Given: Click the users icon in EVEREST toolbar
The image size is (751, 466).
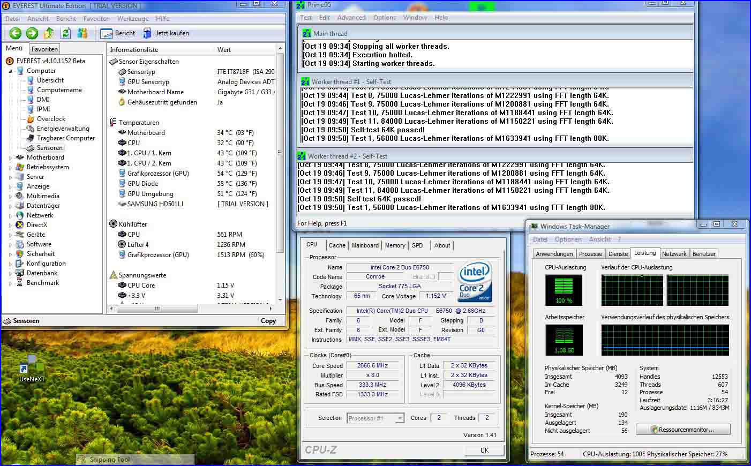Looking at the screenshot, I should tap(82, 33).
